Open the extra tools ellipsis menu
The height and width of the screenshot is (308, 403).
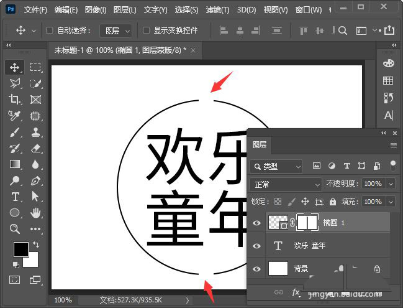35,229
